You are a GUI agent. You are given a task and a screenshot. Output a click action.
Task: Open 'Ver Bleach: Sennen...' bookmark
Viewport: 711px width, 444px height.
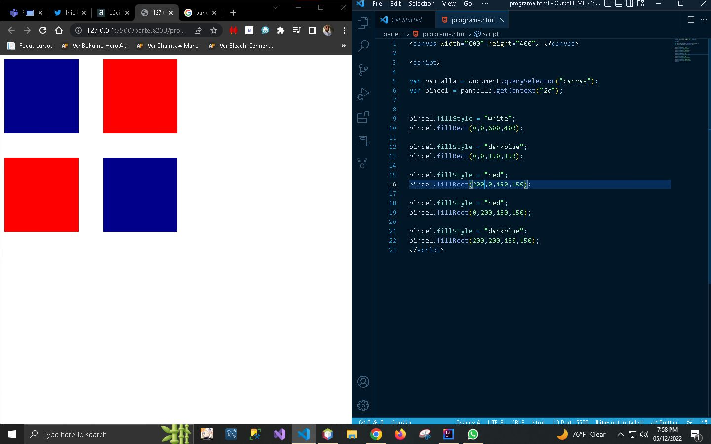pyautogui.click(x=241, y=45)
